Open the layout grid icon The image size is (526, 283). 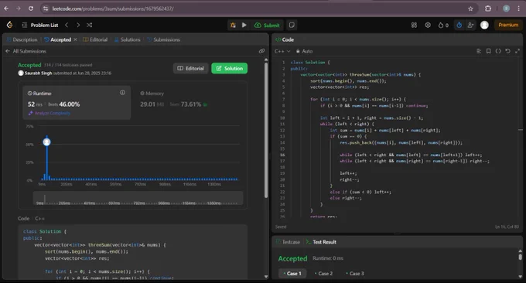[414, 26]
